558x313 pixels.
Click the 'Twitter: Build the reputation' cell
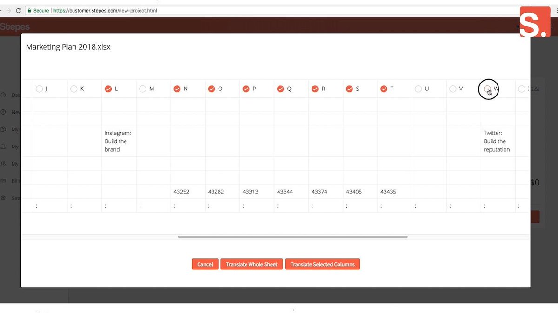pyautogui.click(x=498, y=141)
